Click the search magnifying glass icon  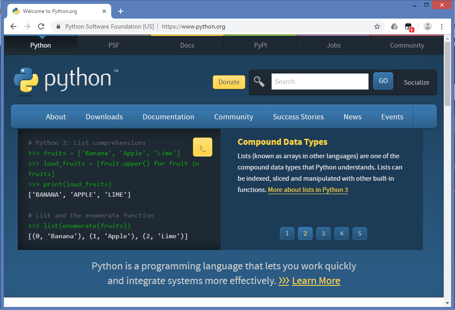point(259,81)
